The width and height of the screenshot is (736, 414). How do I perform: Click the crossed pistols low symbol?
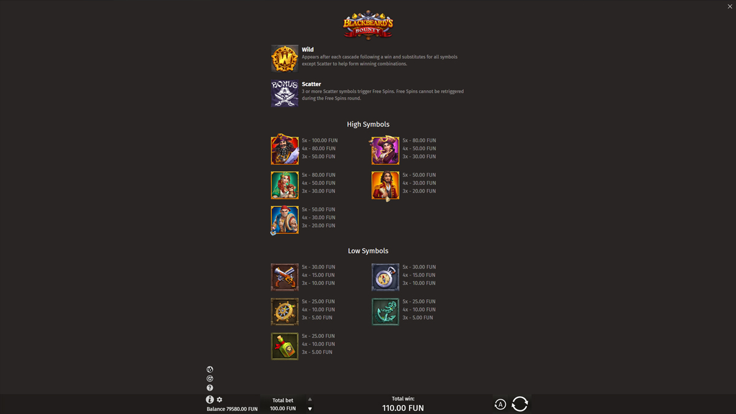click(x=285, y=277)
